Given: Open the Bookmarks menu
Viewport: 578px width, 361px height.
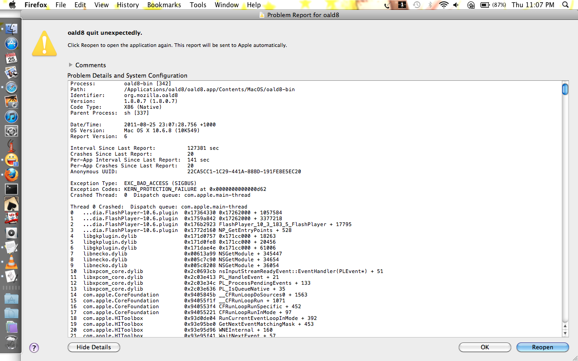Looking at the screenshot, I should pyautogui.click(x=164, y=5).
